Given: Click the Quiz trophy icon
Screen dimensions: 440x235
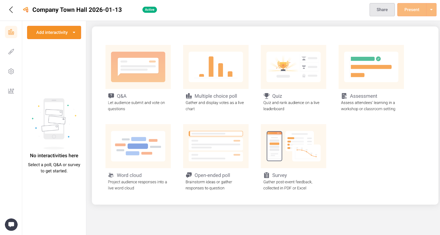Looking at the screenshot, I should tap(266, 96).
